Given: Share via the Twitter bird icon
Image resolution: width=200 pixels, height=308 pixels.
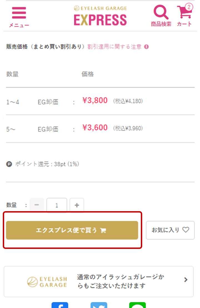Looking at the screenshot, I should (99, 305).
